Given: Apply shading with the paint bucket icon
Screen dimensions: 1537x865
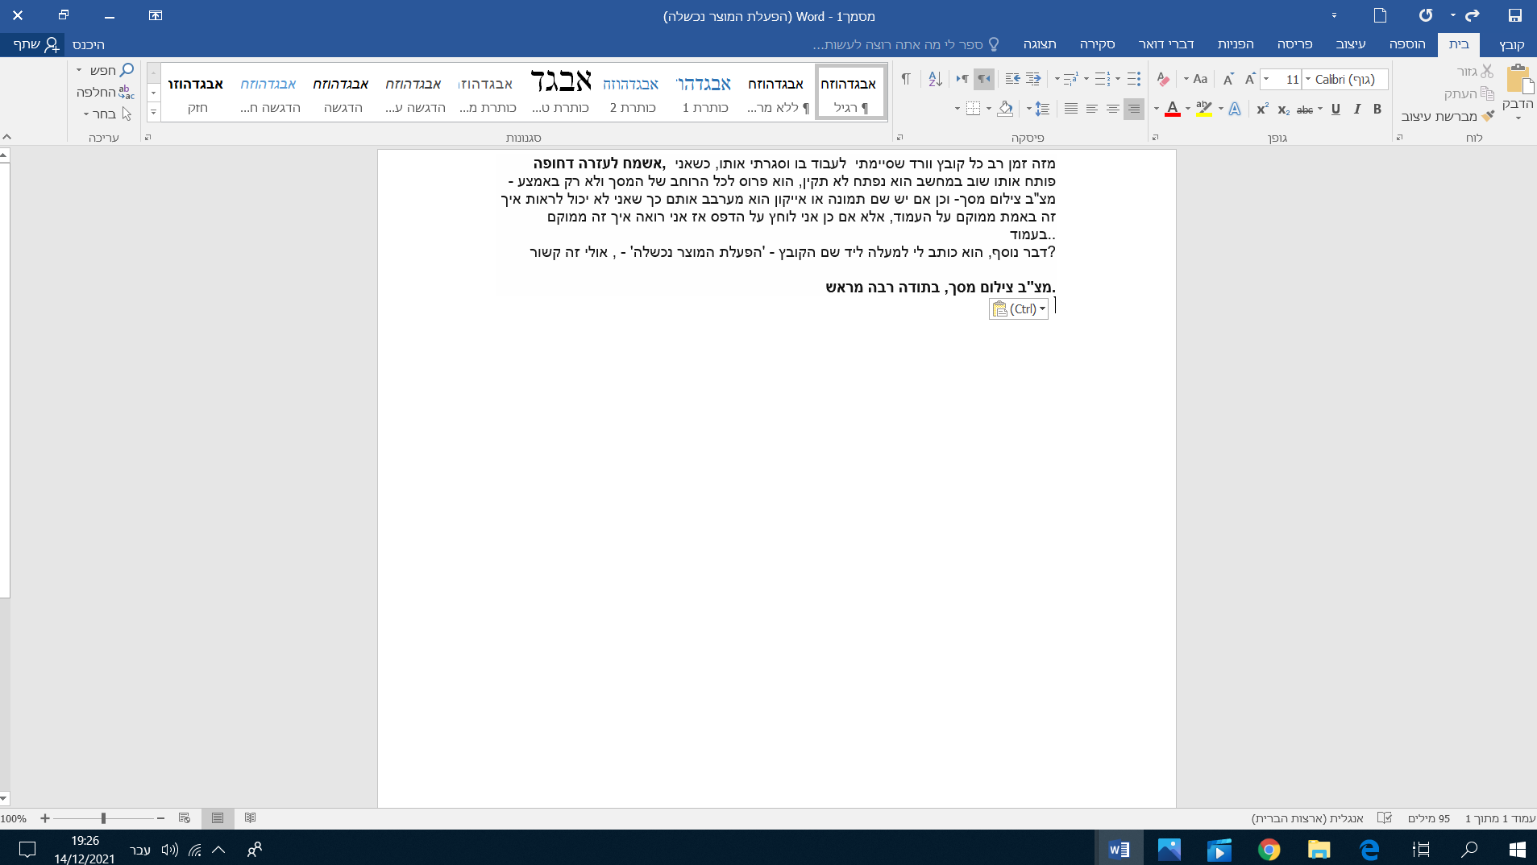Looking at the screenshot, I should [x=1004, y=109].
